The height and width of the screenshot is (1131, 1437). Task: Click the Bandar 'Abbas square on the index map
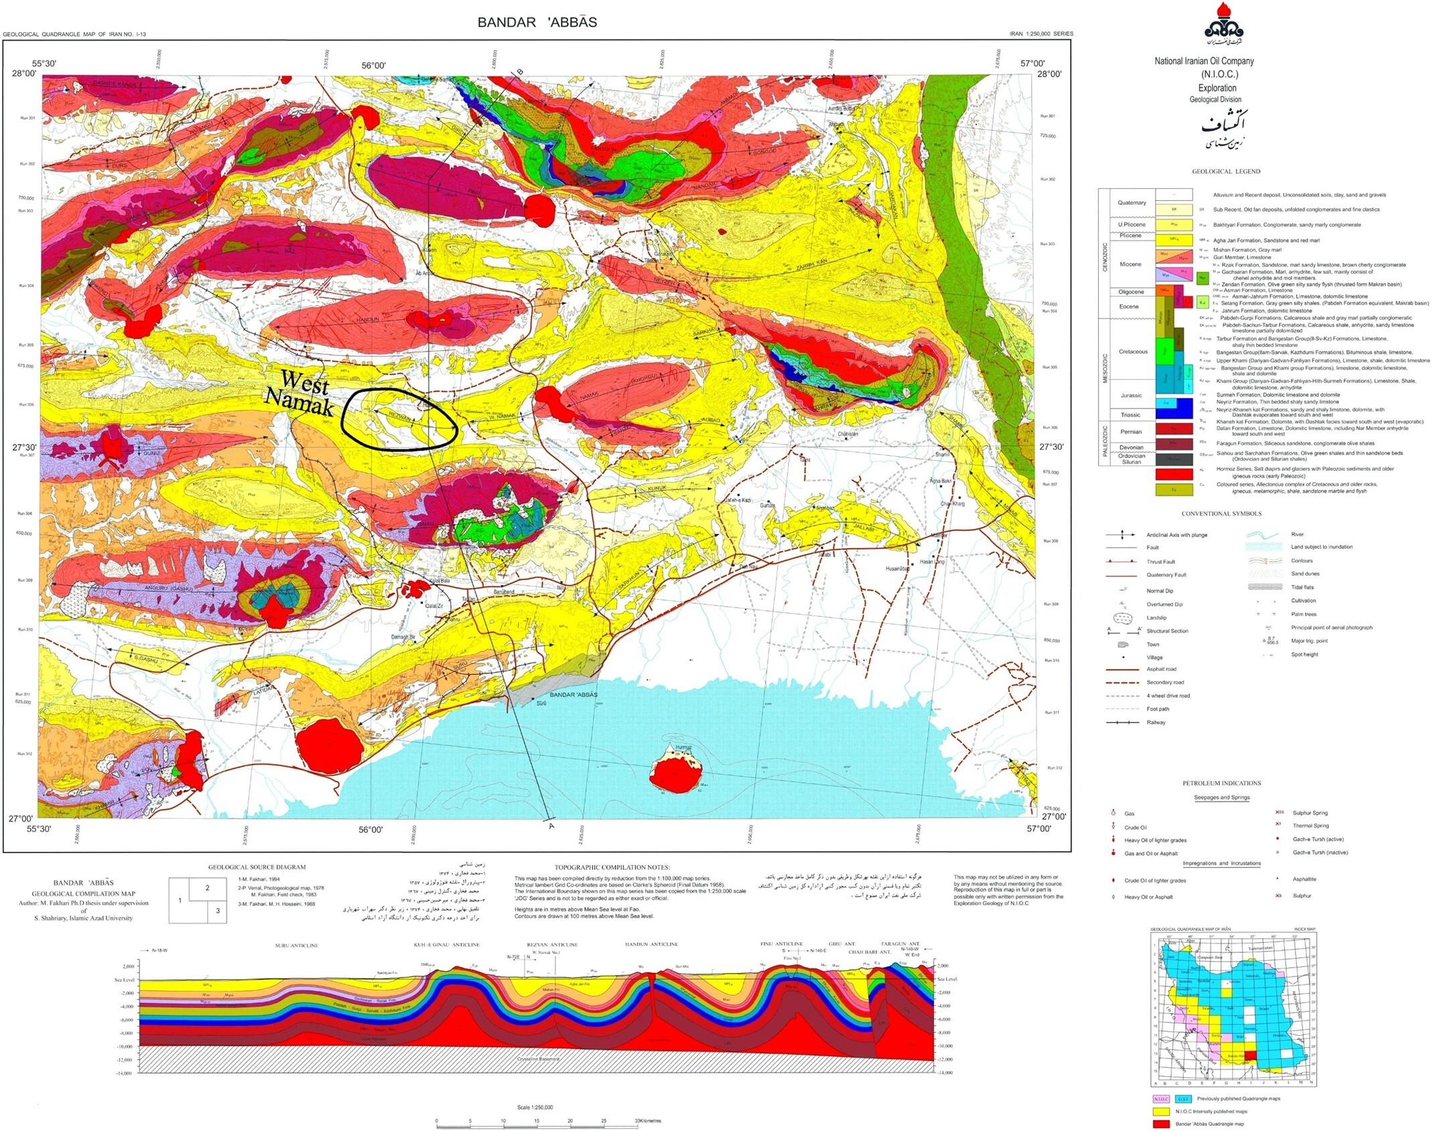tap(1250, 1056)
